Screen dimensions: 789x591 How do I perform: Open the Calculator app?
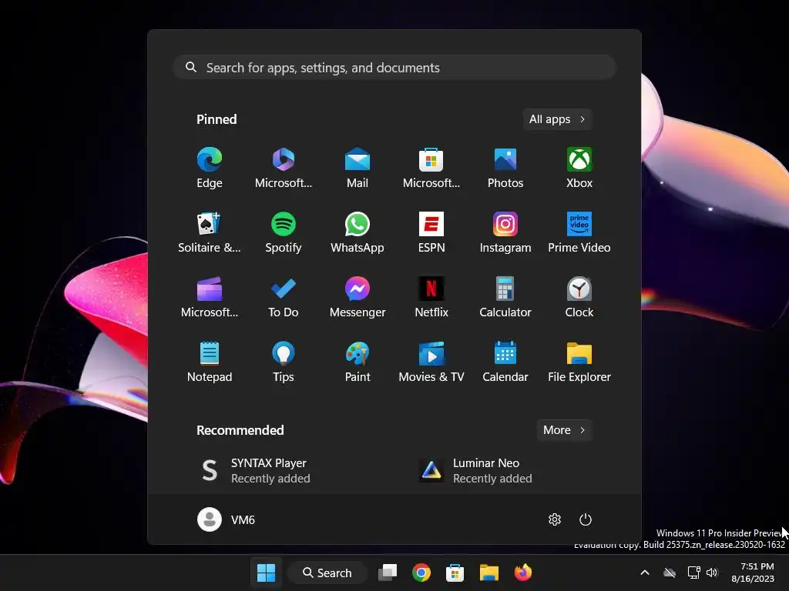(x=505, y=298)
